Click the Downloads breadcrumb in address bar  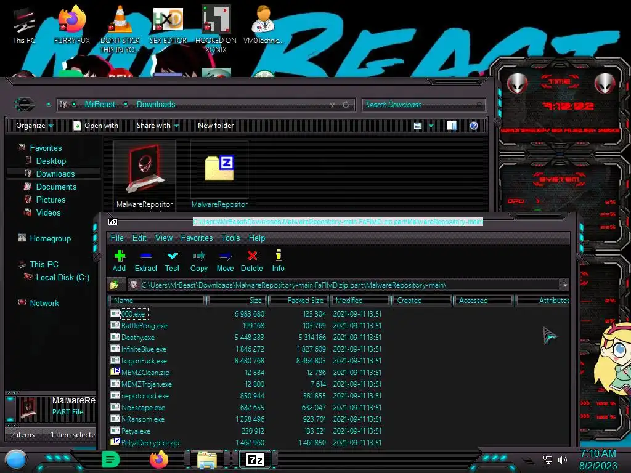[156, 105]
